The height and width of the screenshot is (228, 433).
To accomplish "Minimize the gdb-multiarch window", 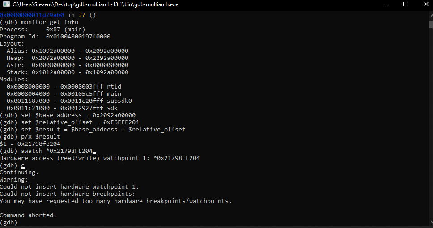I will pyautogui.click(x=386, y=4).
